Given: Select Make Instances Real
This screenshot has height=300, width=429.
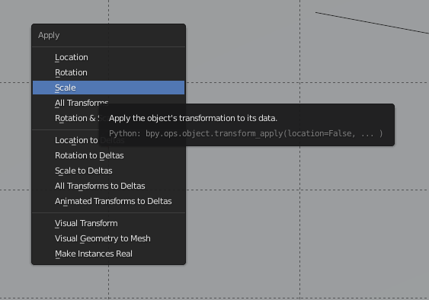Looking at the screenshot, I should pyautogui.click(x=108, y=254).
